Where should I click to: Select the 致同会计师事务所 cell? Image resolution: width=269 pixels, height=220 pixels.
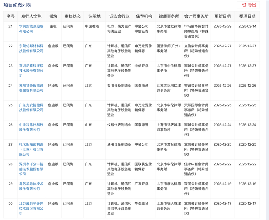click(196, 189)
